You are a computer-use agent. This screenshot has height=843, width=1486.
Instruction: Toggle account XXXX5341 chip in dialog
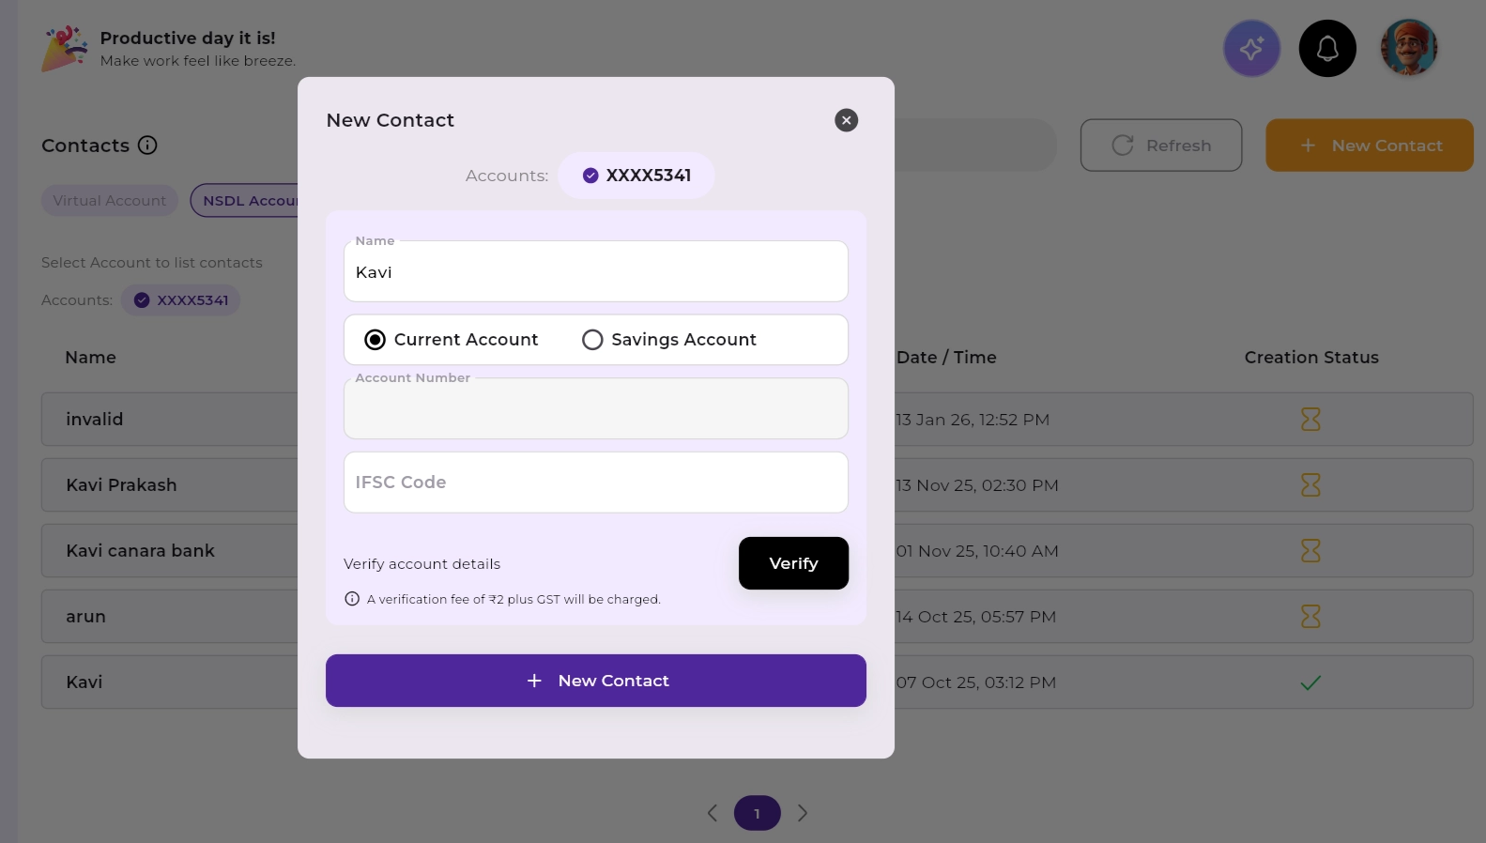(x=636, y=176)
